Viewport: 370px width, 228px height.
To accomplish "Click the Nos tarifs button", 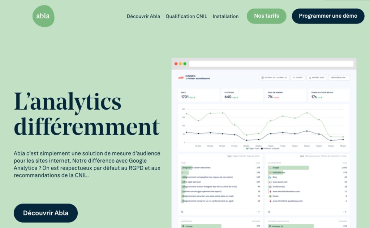I will [x=267, y=16].
